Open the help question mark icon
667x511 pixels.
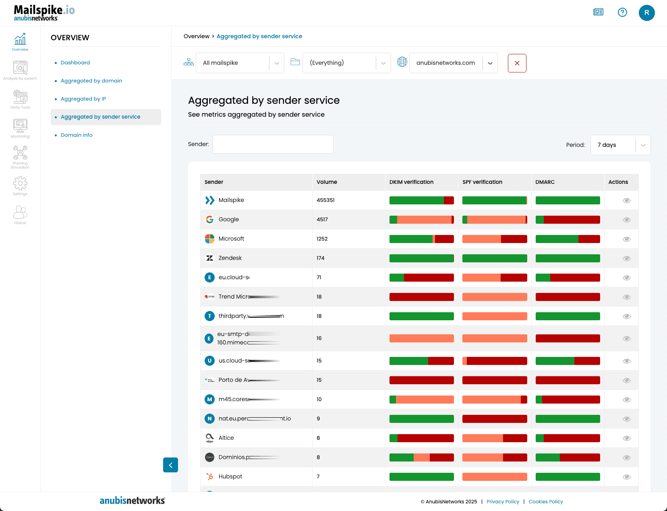pos(622,12)
